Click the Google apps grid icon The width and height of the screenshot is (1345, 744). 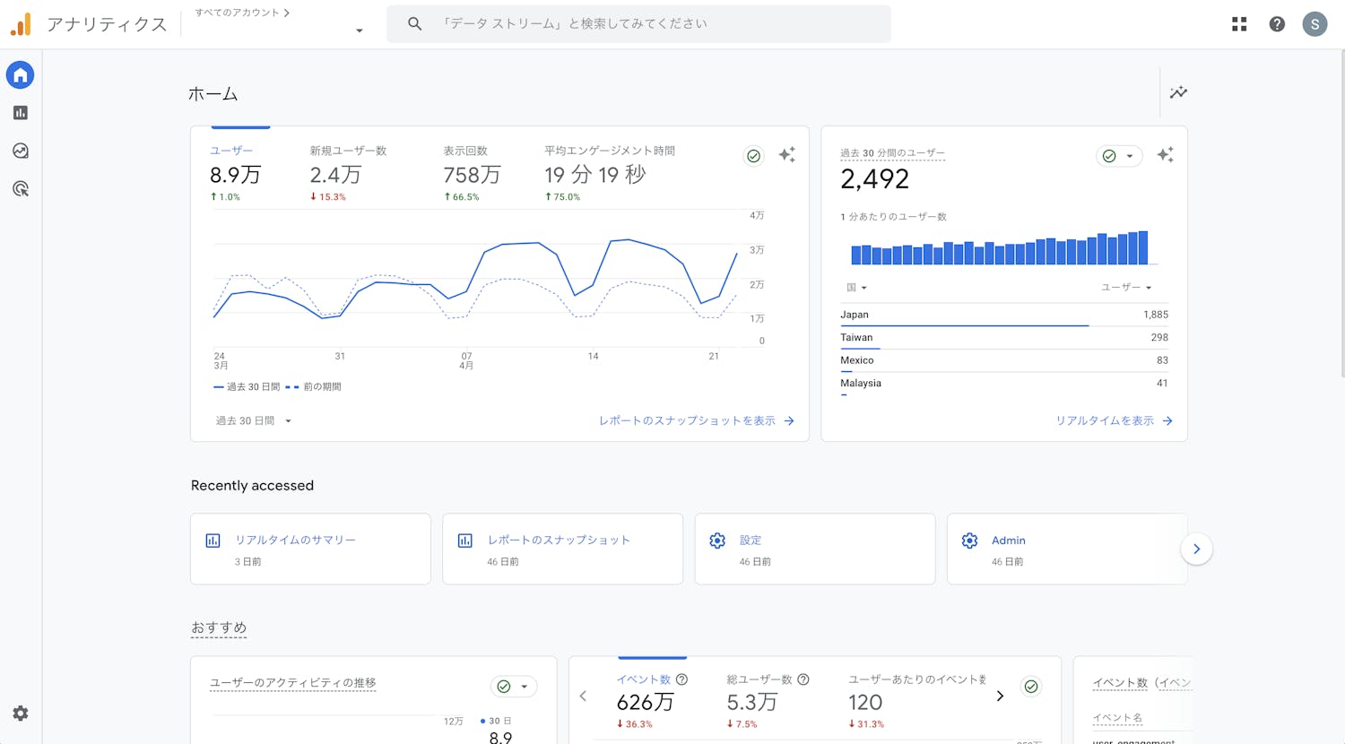1239,24
